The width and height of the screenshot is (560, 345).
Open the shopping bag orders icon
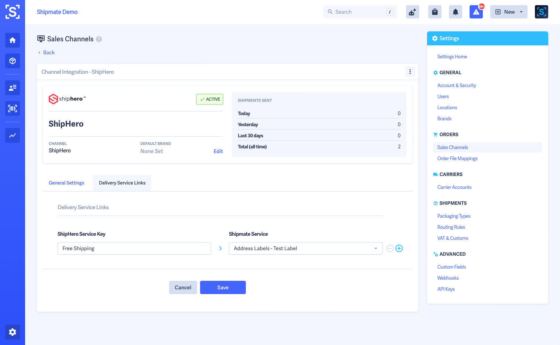(435, 12)
